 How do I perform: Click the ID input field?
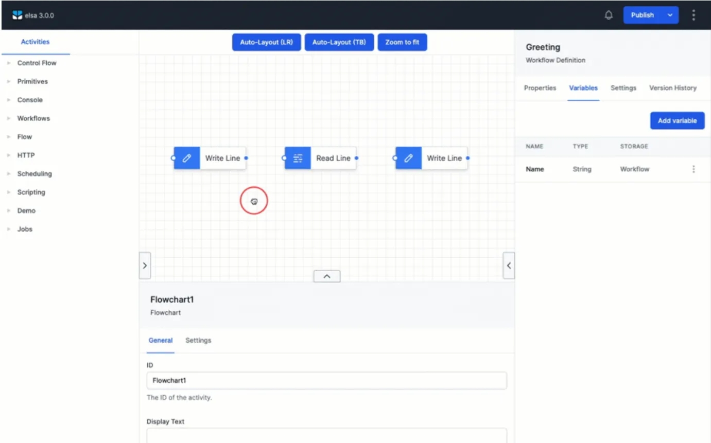(x=326, y=381)
